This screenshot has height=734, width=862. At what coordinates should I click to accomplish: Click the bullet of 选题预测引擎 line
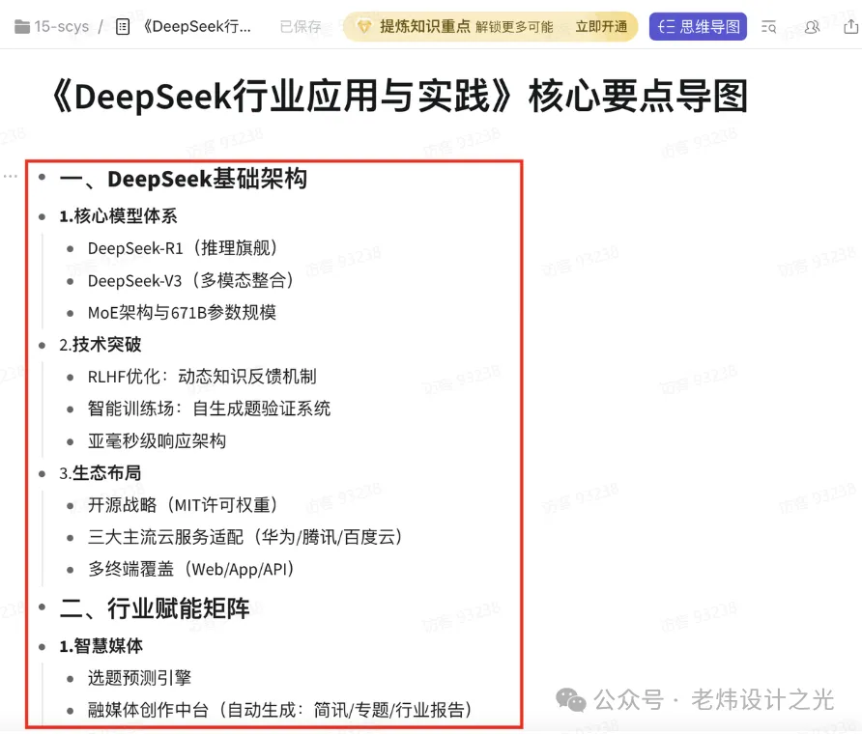point(70,679)
